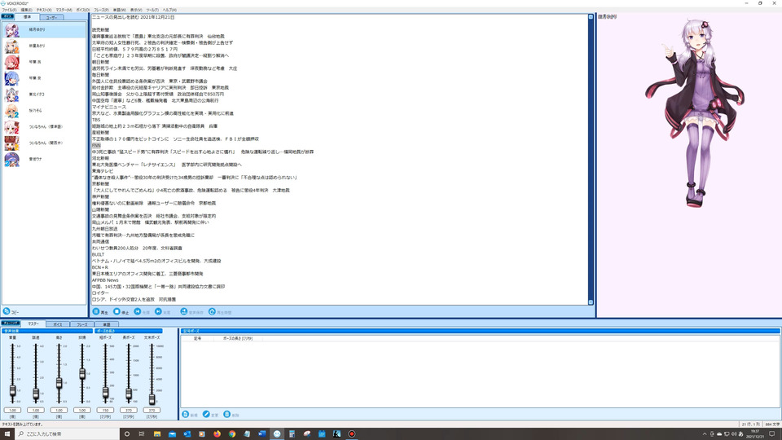Open the 表示 menu

pos(136,10)
